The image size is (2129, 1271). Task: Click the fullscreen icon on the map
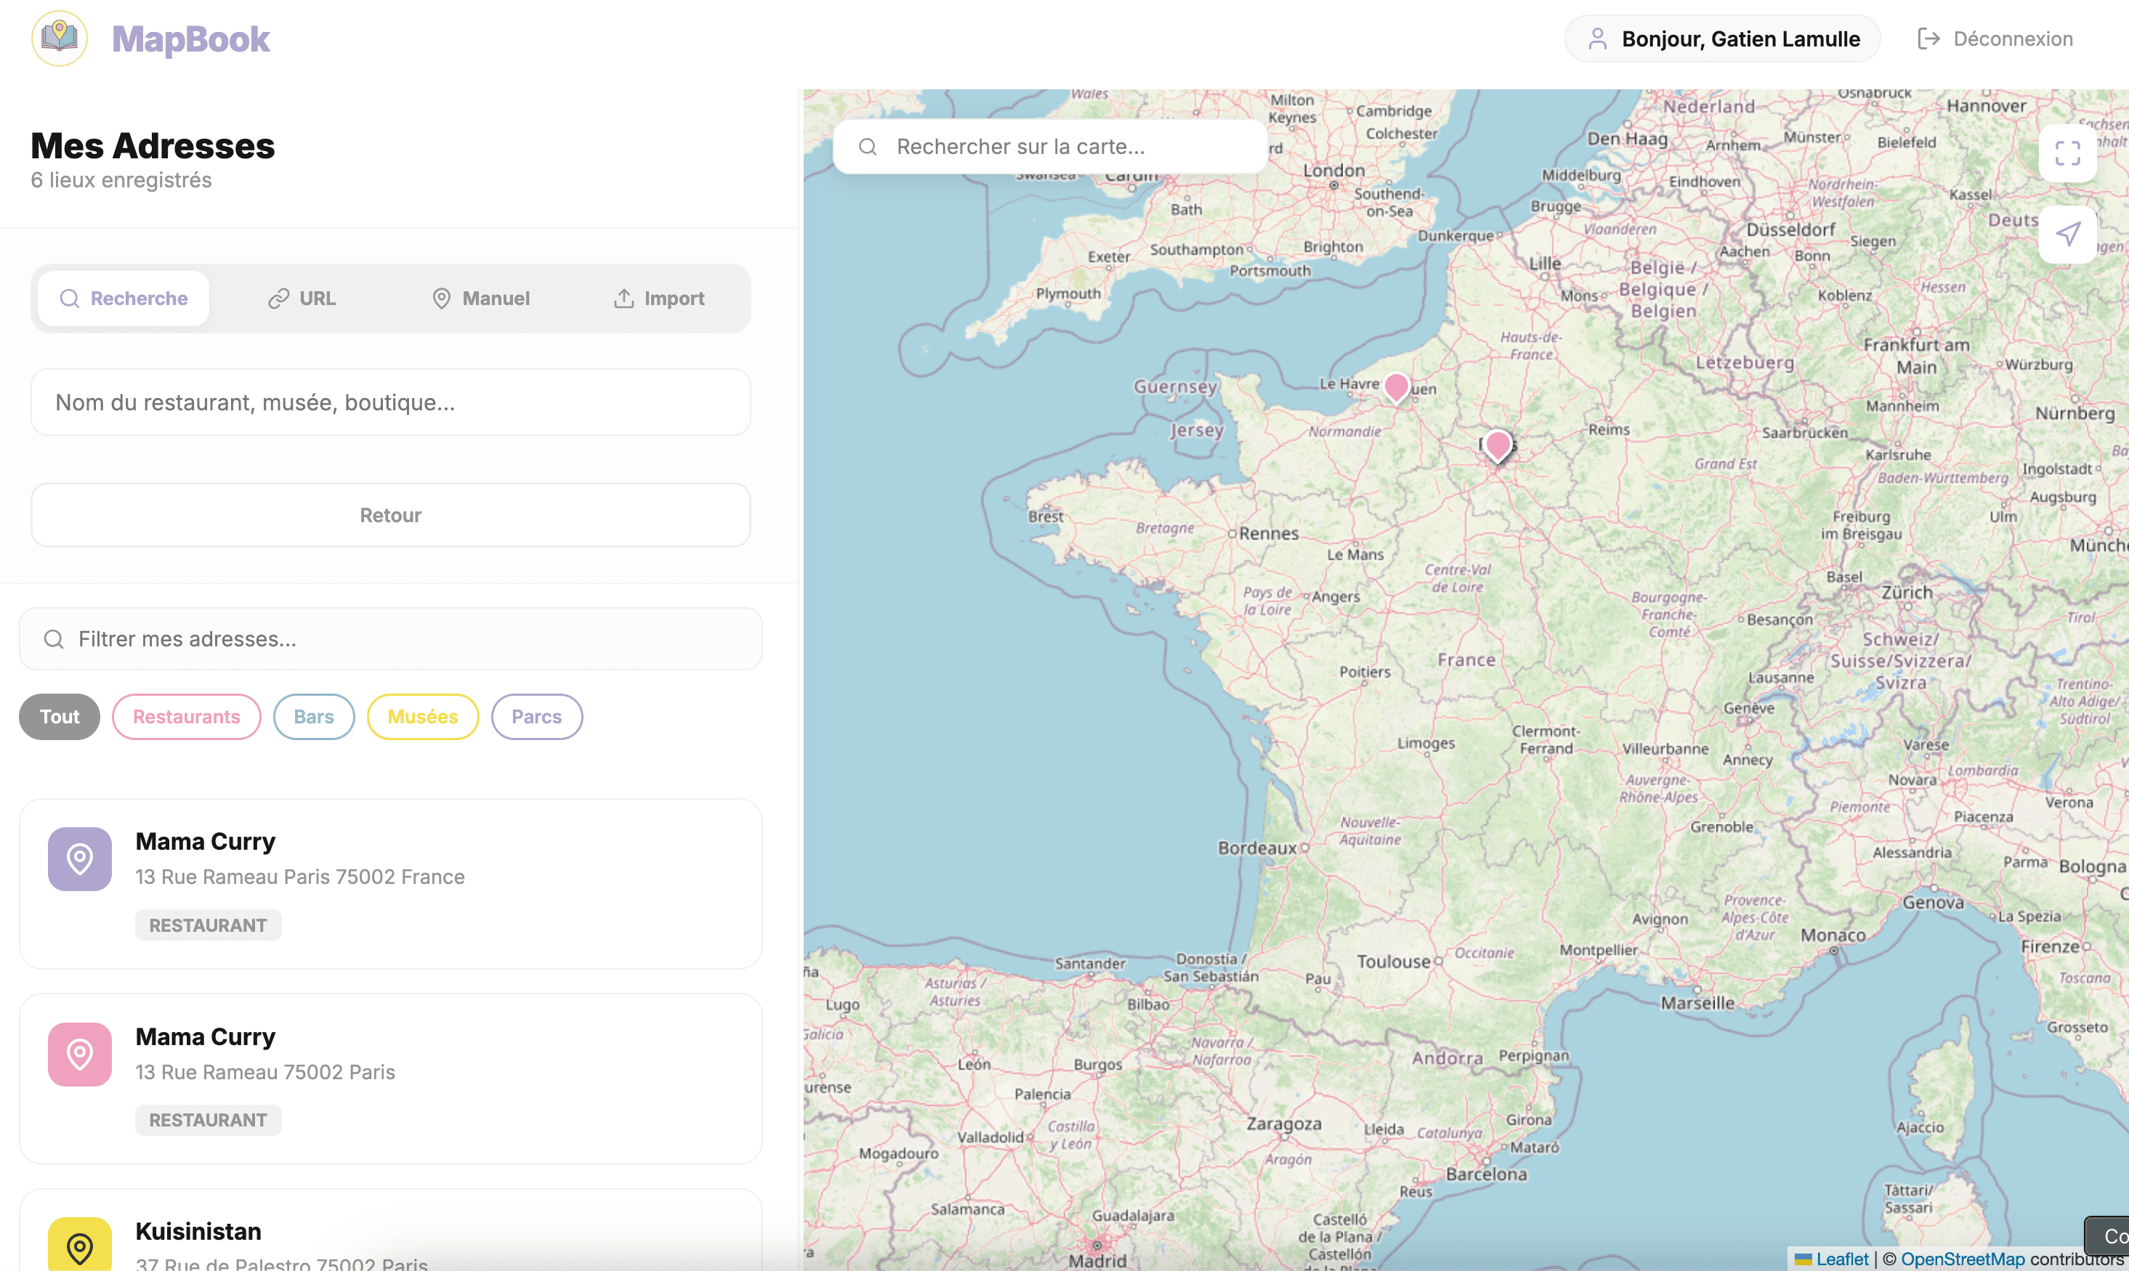[2067, 153]
